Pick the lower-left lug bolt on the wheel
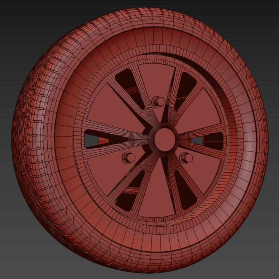 tap(129, 158)
